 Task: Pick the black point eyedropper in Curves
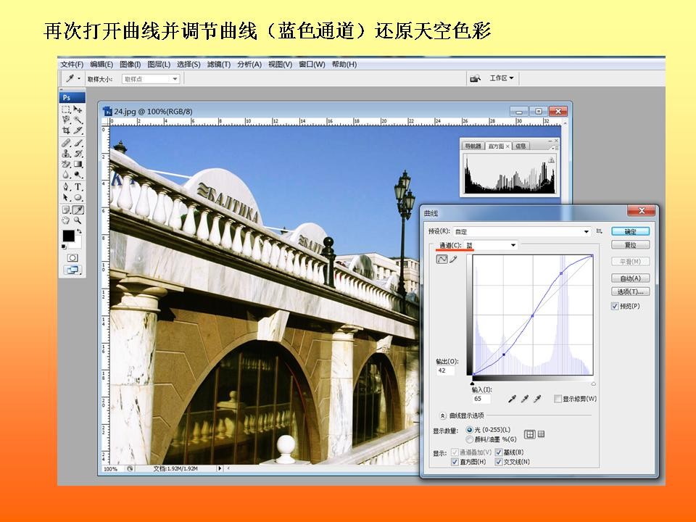pos(513,399)
